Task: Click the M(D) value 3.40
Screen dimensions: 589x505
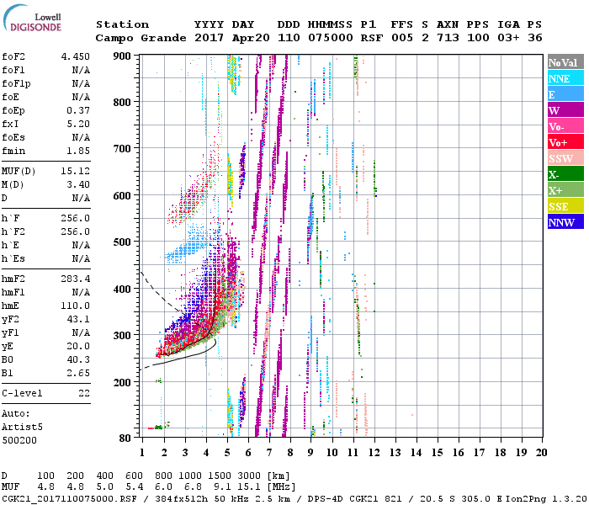Action: coord(78,184)
